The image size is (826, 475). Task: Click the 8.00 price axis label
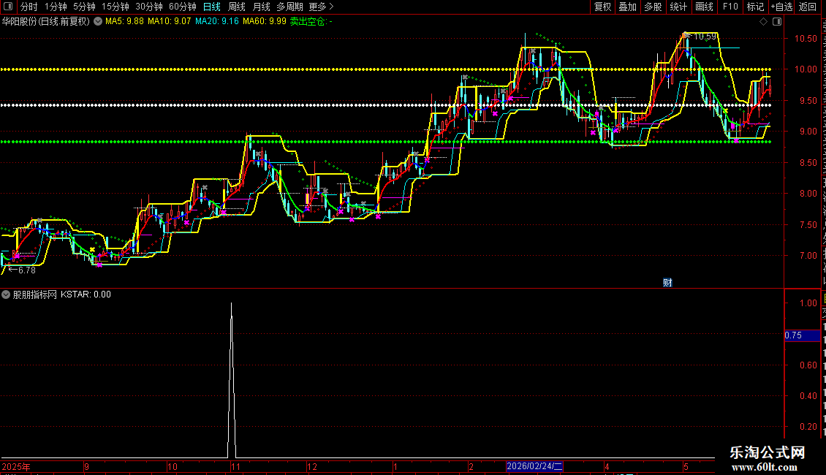point(808,194)
